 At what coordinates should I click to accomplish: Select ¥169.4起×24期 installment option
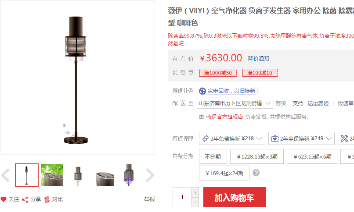pos(224,173)
